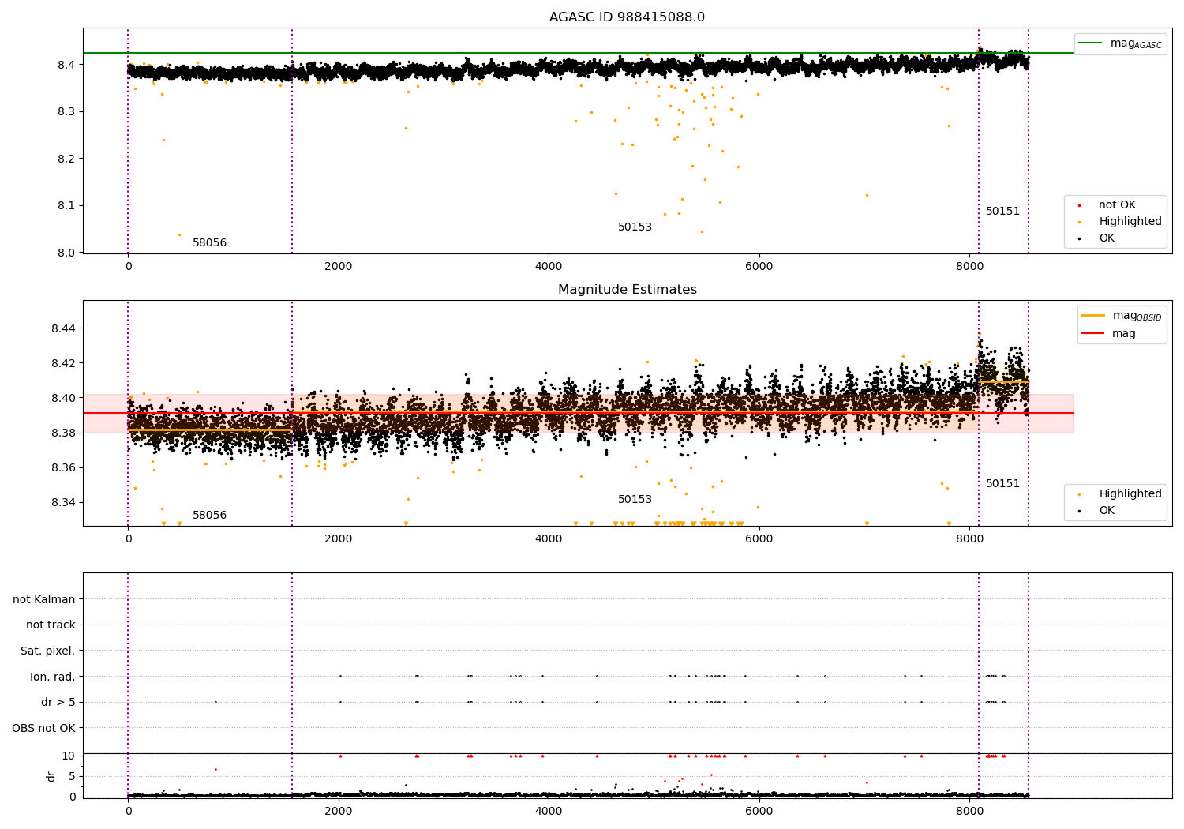Screen dimensions: 1184x829
Task: Click the plot title 'AGASC ID 988415088.0'
Action: [627, 17]
